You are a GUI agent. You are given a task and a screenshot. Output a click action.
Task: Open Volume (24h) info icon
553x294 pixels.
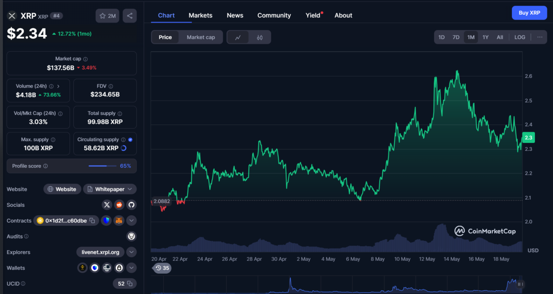tap(51, 86)
